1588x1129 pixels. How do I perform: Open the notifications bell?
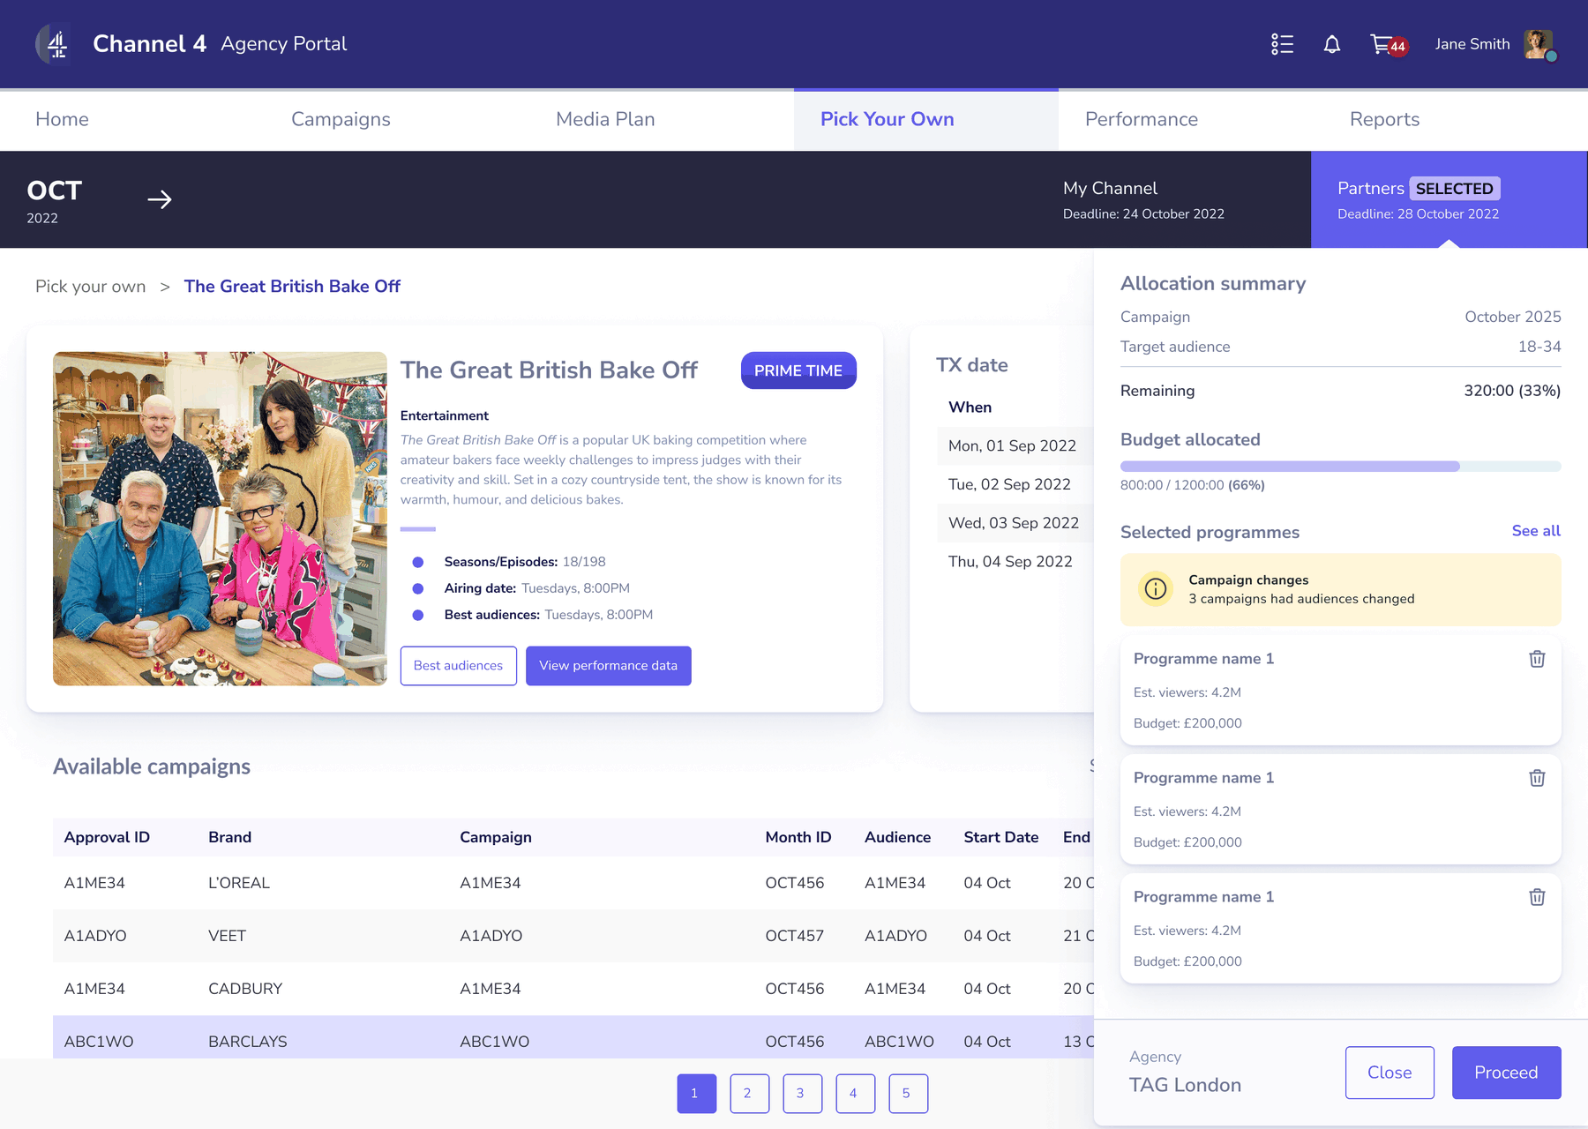click(1332, 44)
